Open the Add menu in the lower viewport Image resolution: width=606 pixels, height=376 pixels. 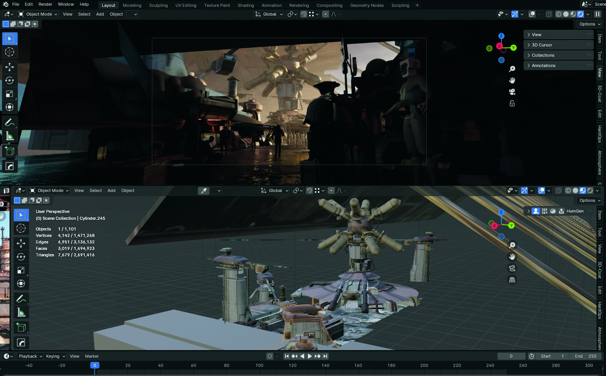111,190
